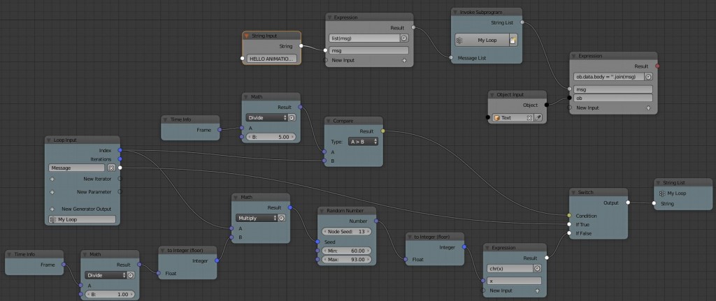Viewport: 716px width, 301px height.
Task: Click plus icon next to New Generator Output
Action: coord(52,209)
